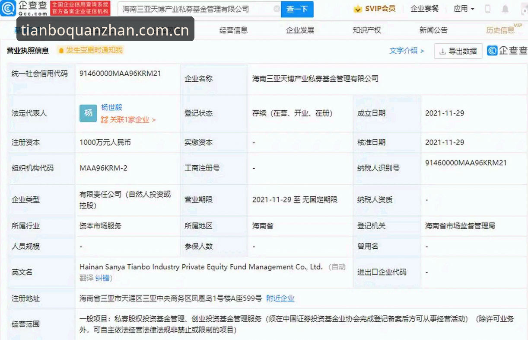Select registered capital 1000万元人民币
Viewport: 528px width, 340px height.
pyautogui.click(x=105, y=142)
